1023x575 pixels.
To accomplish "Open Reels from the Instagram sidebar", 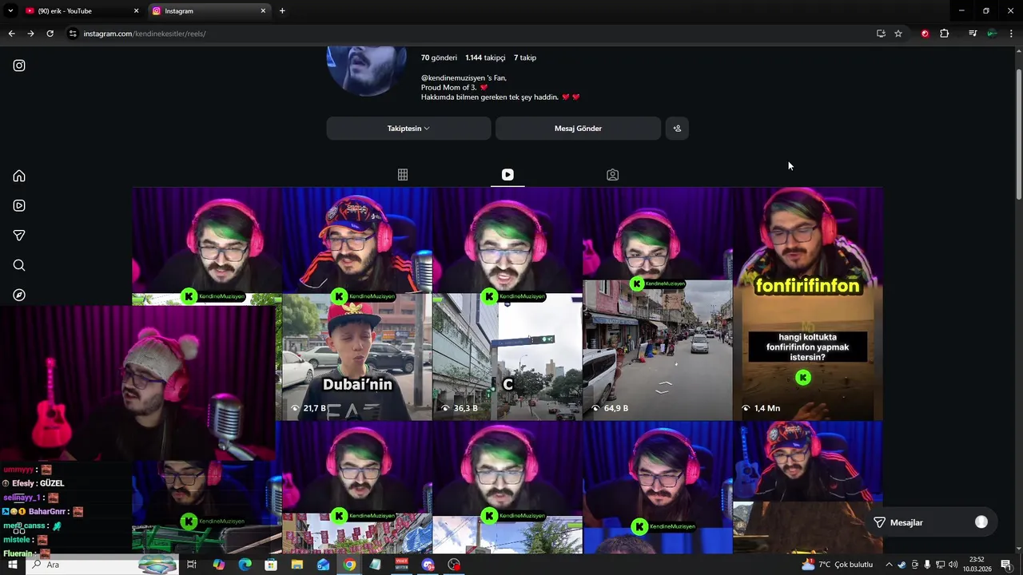I will (x=19, y=205).
